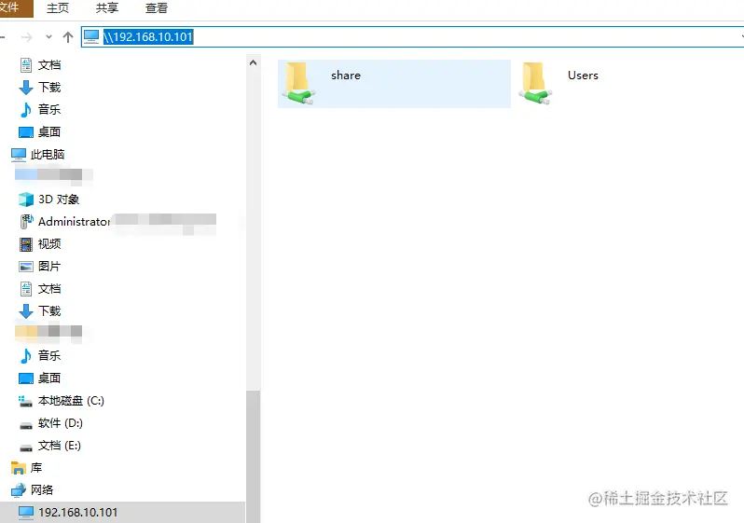Open the recent locations dropdown arrow
This screenshot has width=744, height=523.
(x=48, y=37)
